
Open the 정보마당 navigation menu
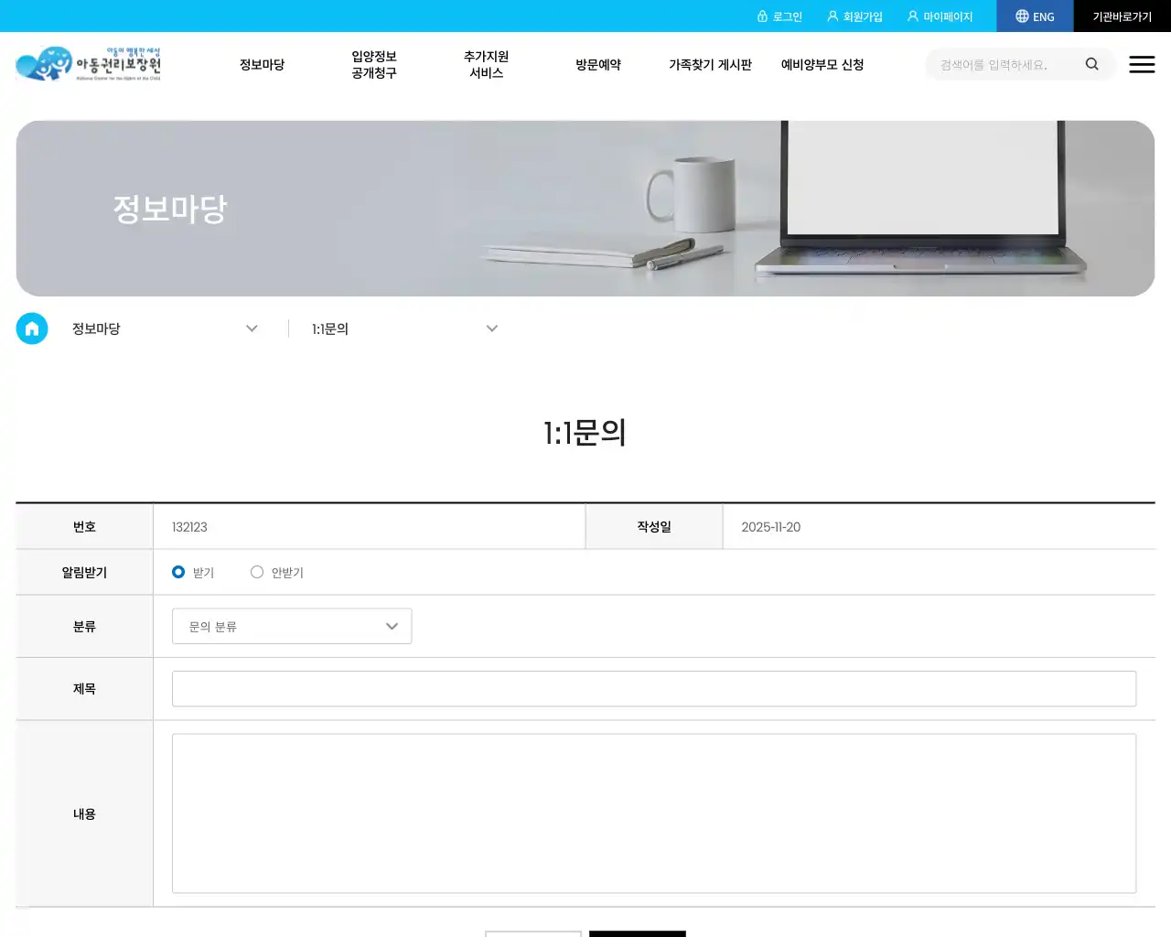pyautogui.click(x=262, y=64)
